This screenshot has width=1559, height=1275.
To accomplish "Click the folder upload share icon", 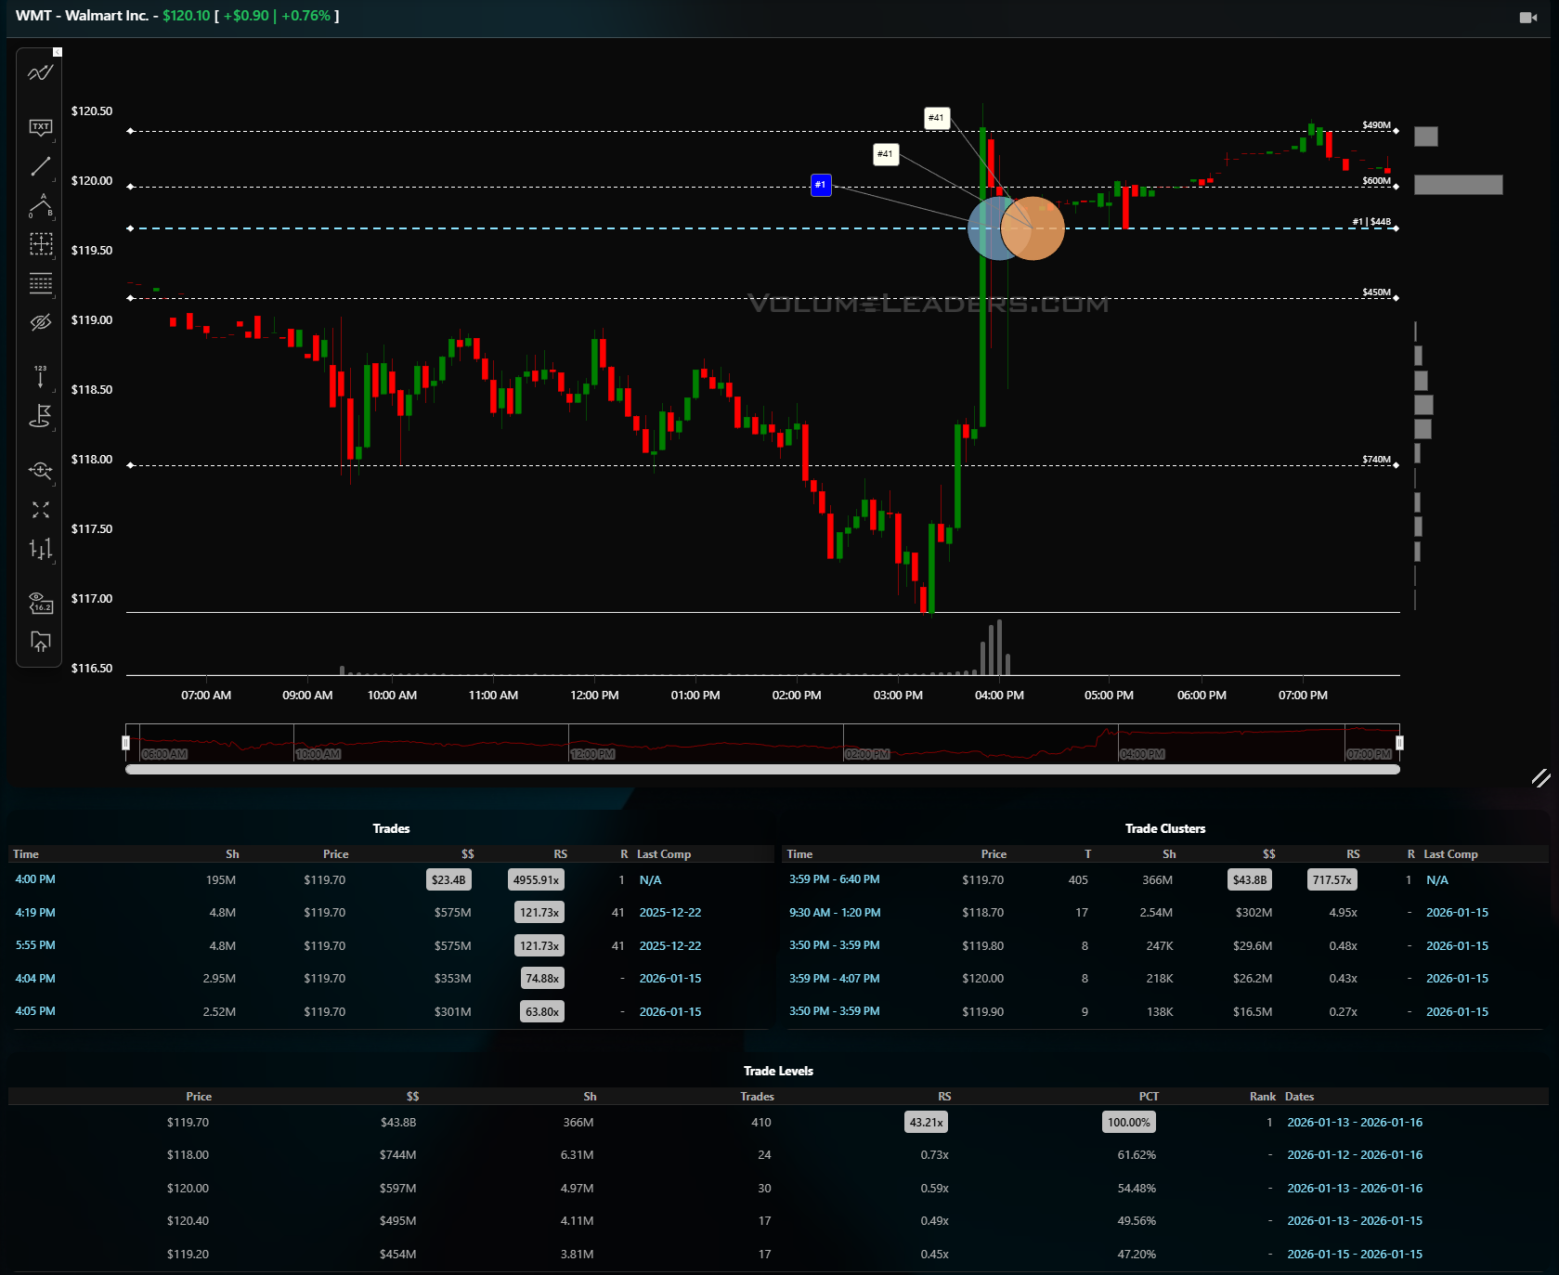I will [40, 642].
